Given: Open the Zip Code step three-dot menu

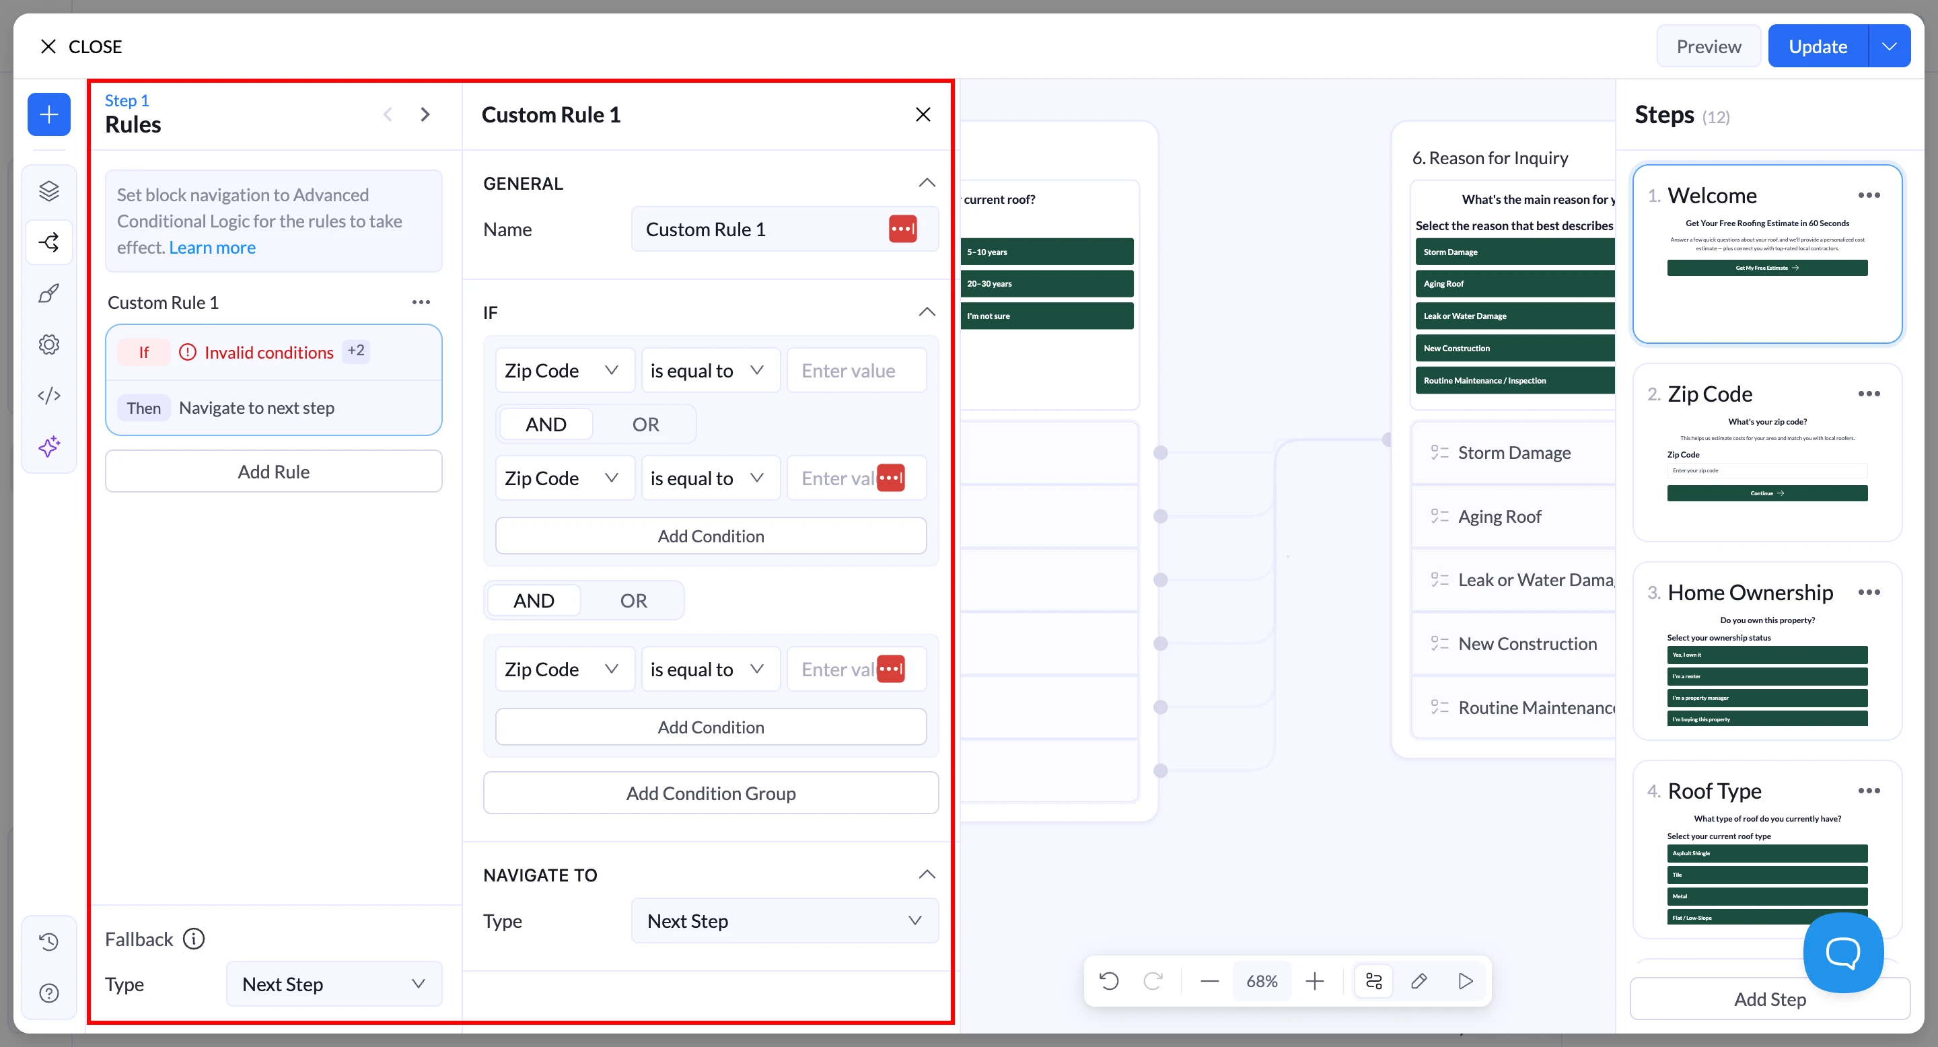Looking at the screenshot, I should tap(1869, 394).
